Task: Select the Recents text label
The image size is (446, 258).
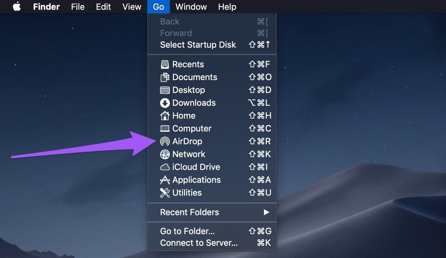Action: point(188,64)
